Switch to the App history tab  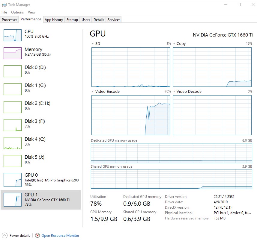pos(54,20)
